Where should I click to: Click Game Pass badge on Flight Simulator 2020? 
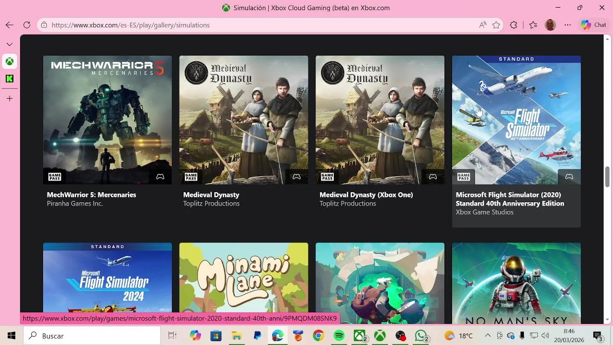click(464, 177)
